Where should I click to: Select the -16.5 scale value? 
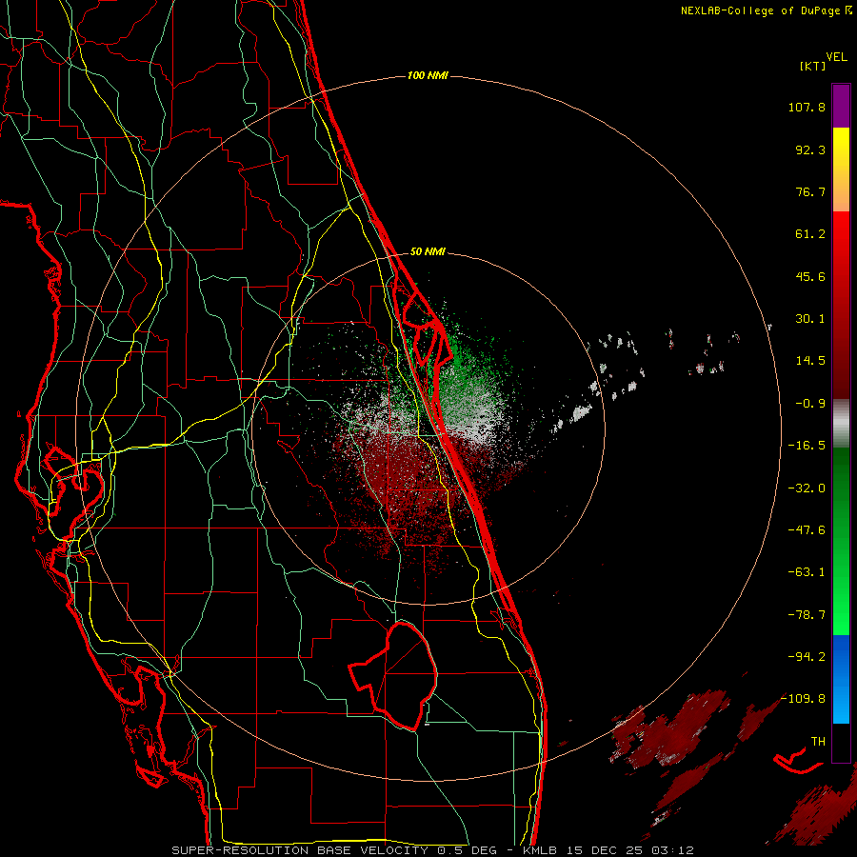[x=807, y=446]
